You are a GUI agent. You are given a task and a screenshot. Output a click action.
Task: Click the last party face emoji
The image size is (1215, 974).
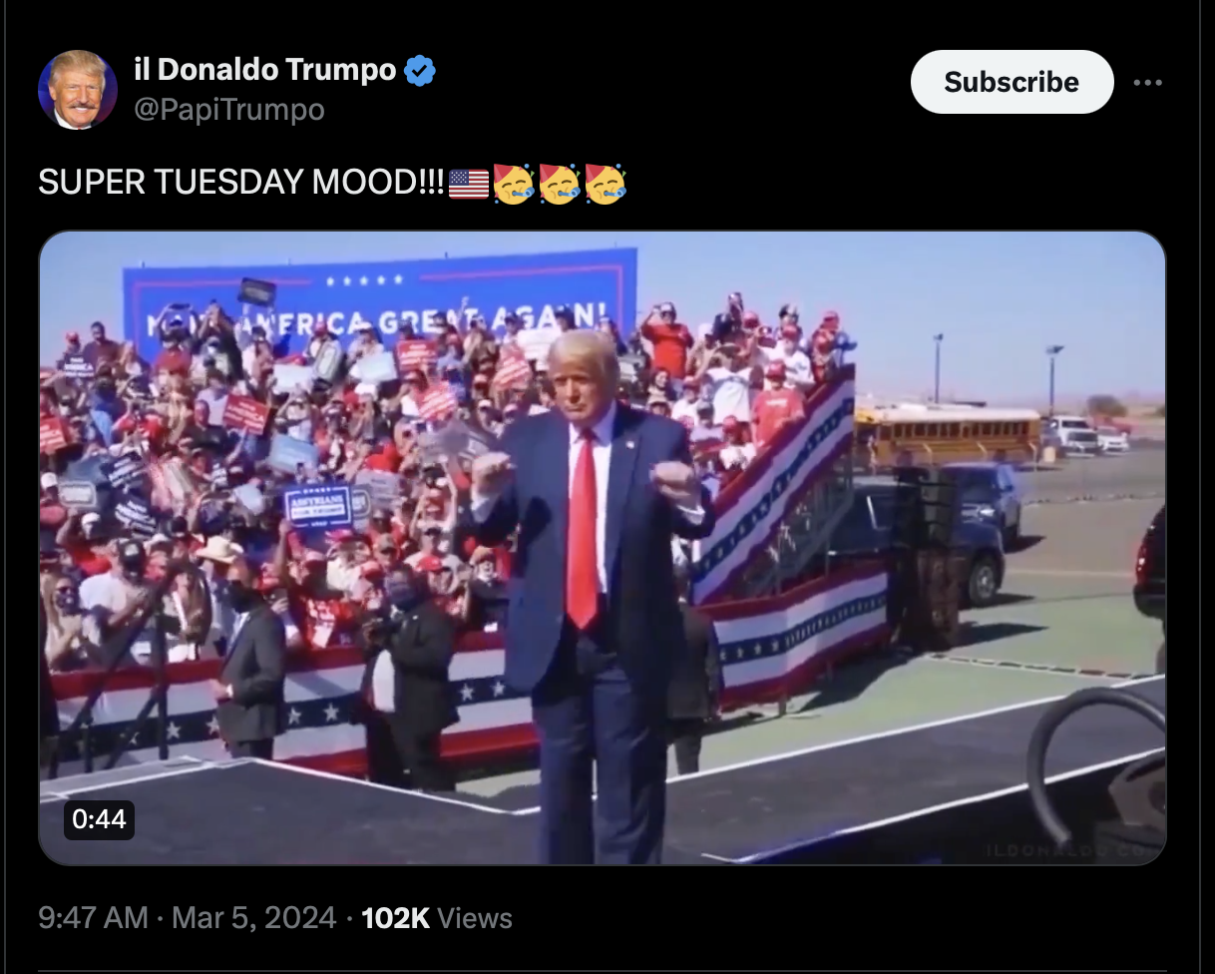606,184
